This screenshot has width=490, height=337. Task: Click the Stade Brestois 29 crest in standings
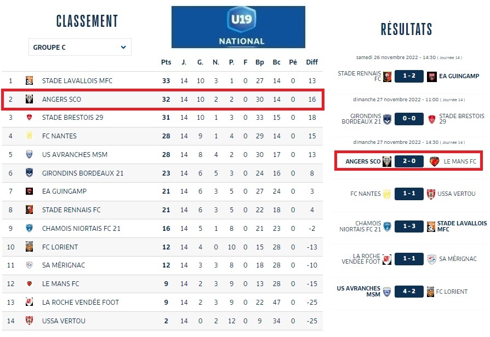pos(30,118)
